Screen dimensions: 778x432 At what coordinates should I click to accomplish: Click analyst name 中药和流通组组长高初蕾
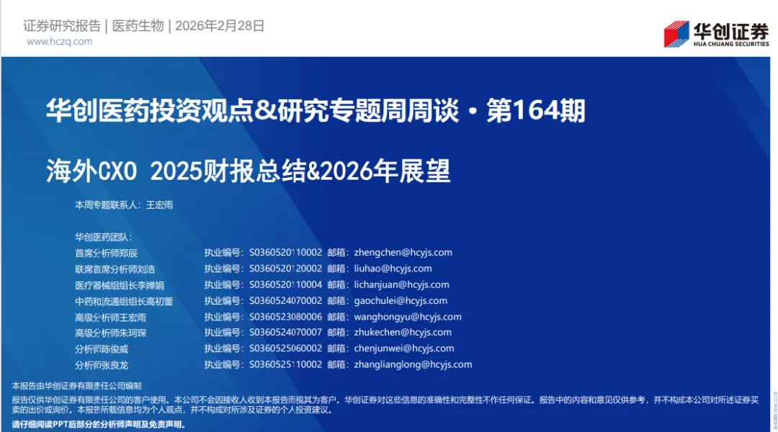[x=124, y=301]
